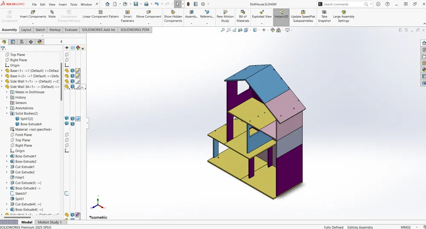Click the user login icon in the title bar
Viewport: 426px width, 229px height.
378,4
